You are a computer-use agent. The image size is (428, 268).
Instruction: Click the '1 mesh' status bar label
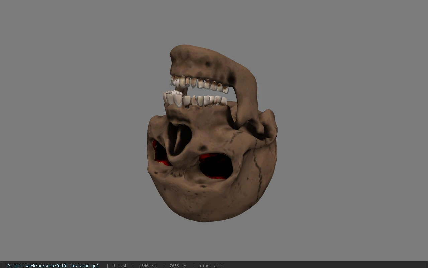pos(120,266)
